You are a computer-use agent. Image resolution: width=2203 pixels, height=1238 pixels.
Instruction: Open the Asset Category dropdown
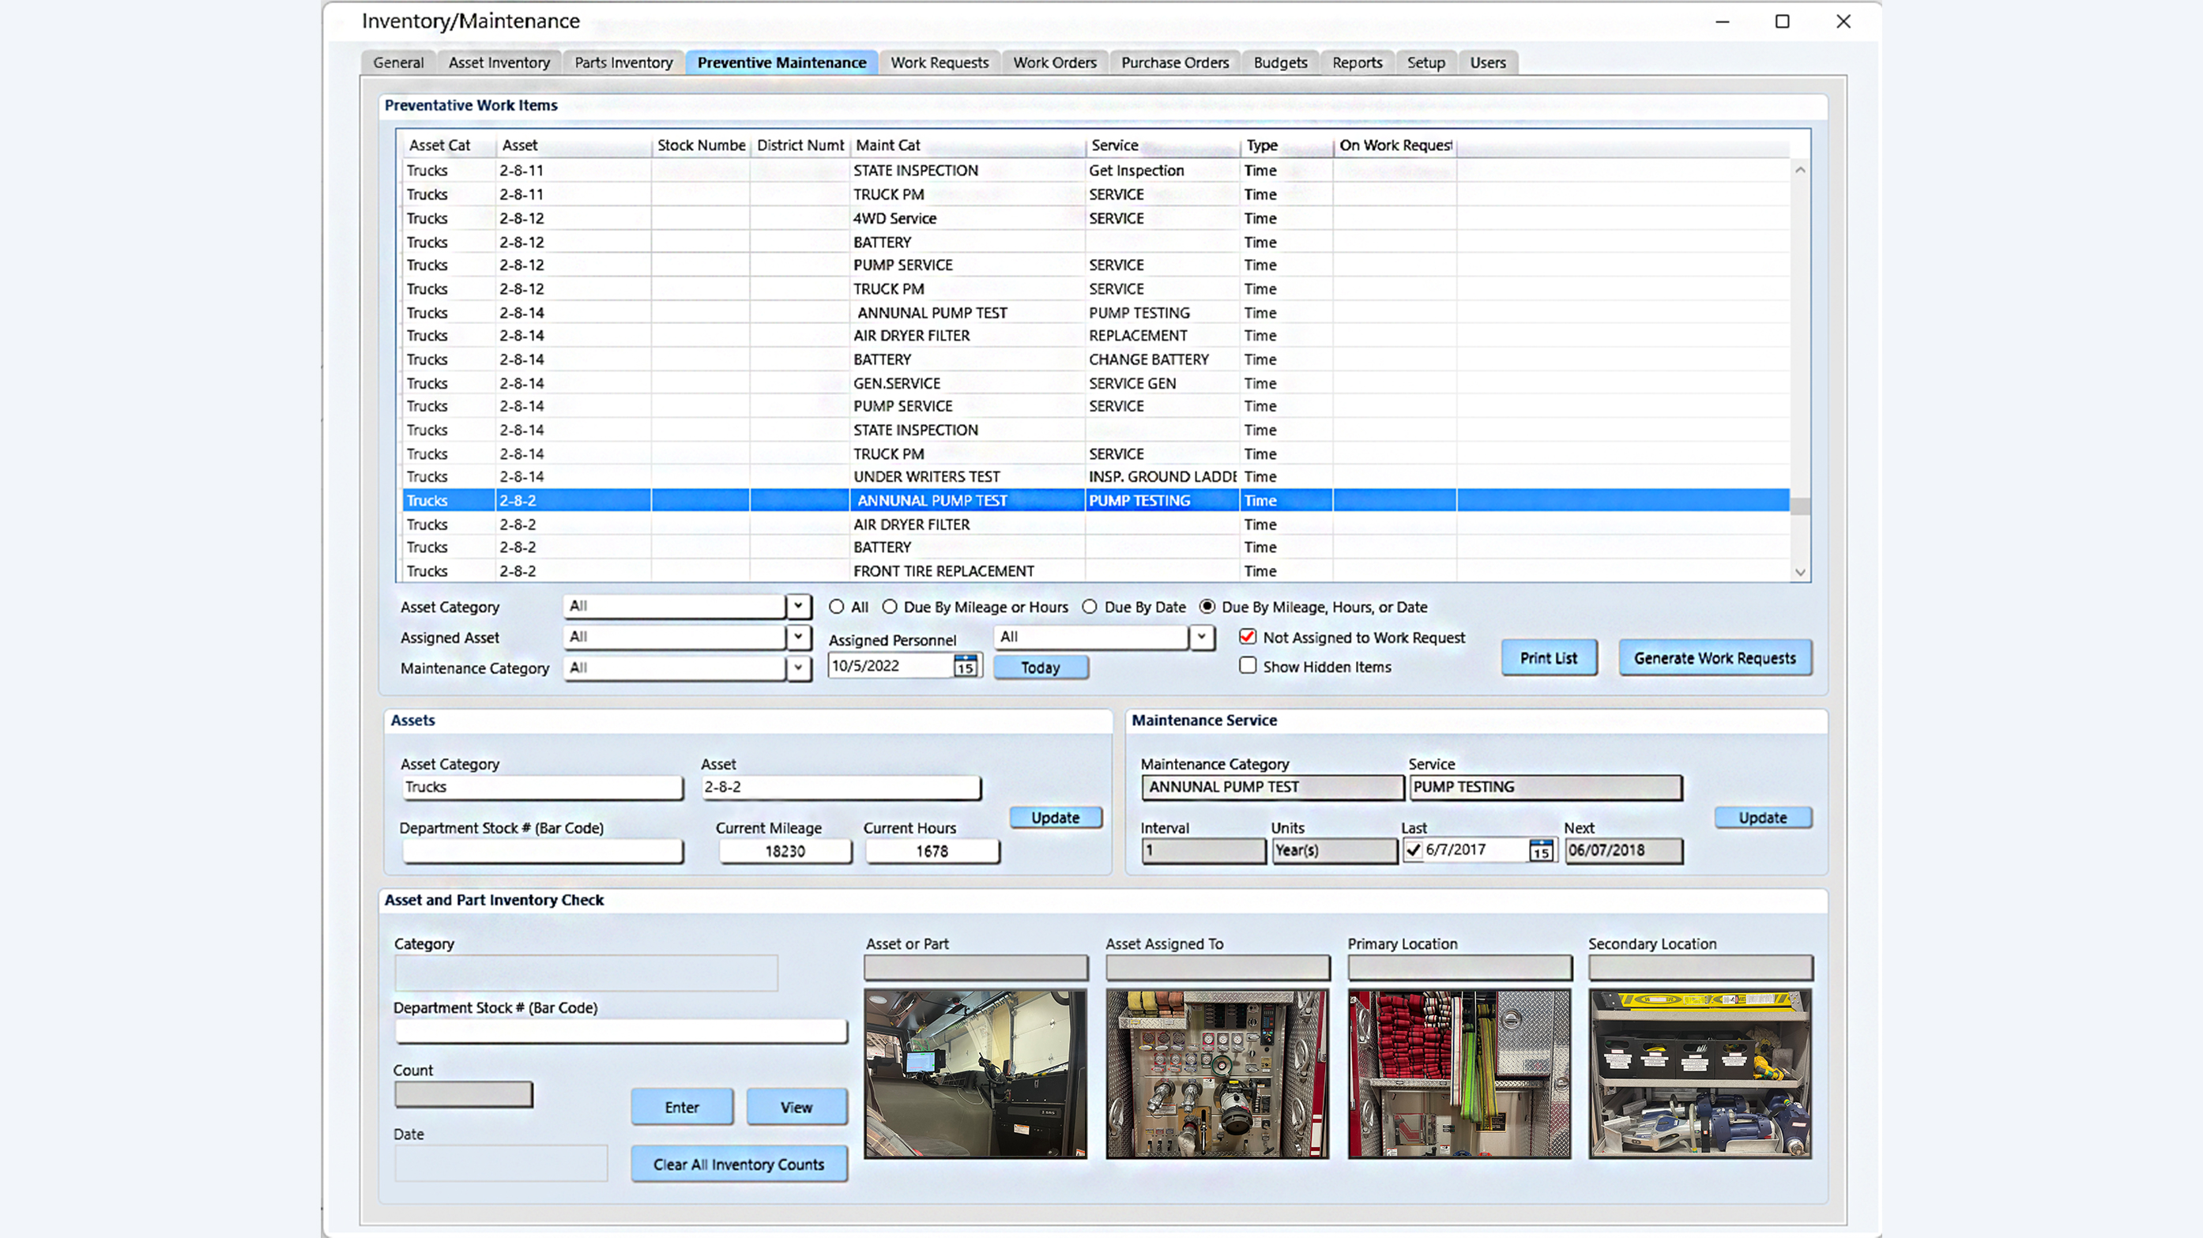(798, 606)
